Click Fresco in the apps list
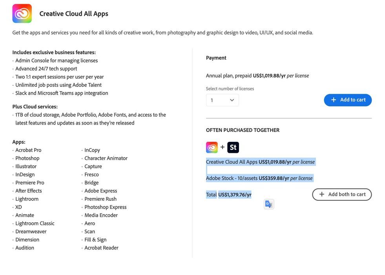This screenshot has width=385, height=275. 91,174
